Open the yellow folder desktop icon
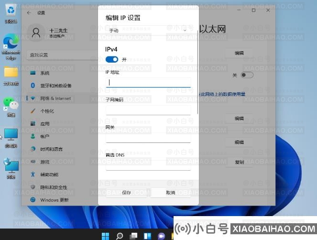The image size is (317, 240). pos(11,76)
